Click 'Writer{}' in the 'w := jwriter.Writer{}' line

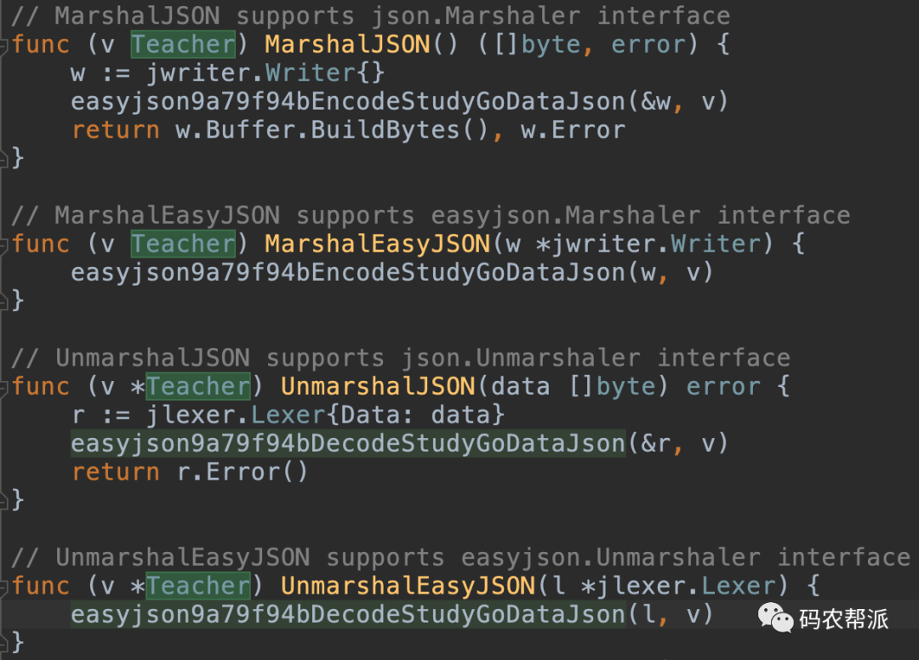(325, 73)
